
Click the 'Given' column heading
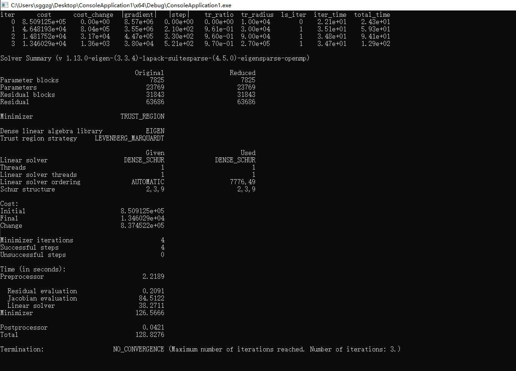point(155,153)
